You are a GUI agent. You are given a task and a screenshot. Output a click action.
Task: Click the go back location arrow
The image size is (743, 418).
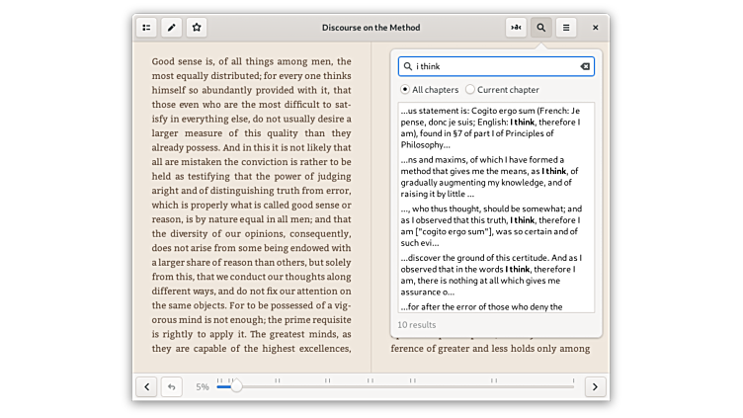171,386
